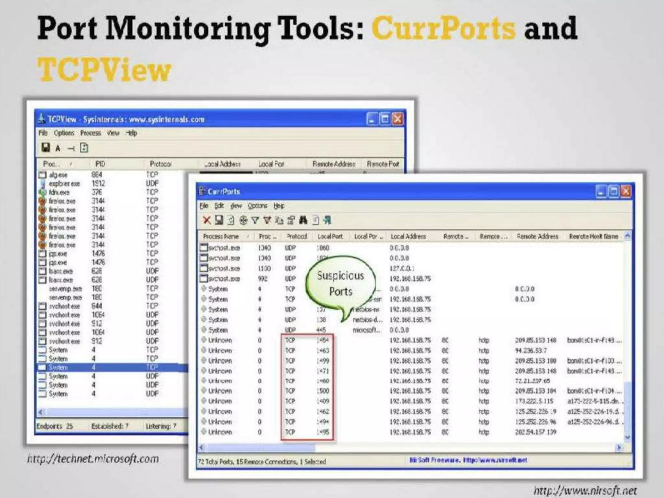Click the save disk icon in TCPView toolbar

coord(46,148)
